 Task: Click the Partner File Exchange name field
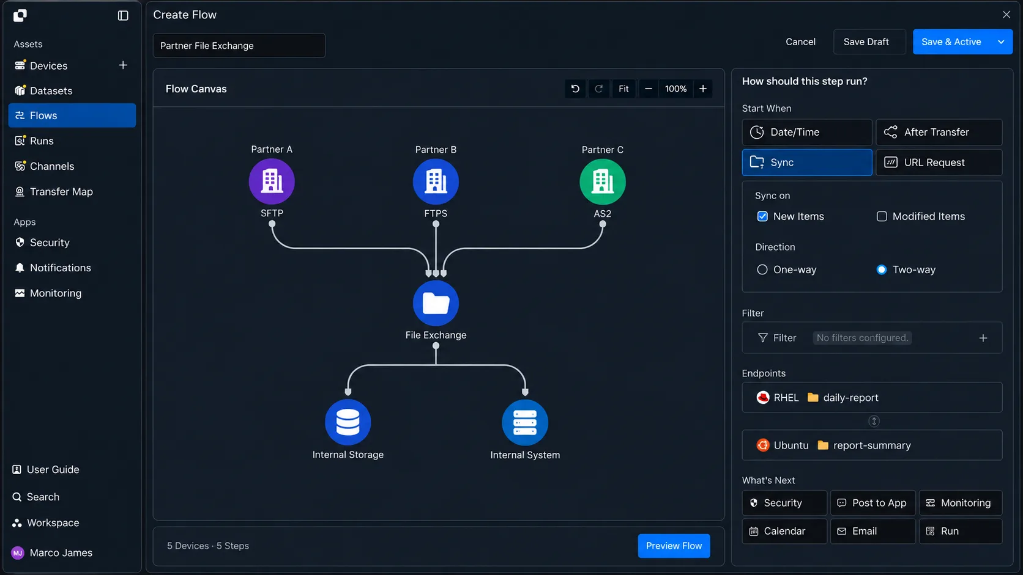click(239, 45)
